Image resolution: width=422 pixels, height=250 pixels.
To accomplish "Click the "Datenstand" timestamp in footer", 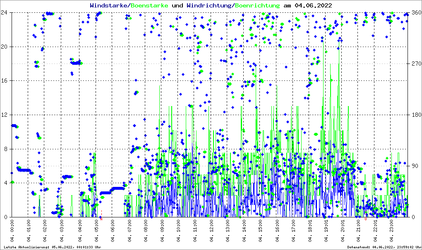I will coord(383,247).
